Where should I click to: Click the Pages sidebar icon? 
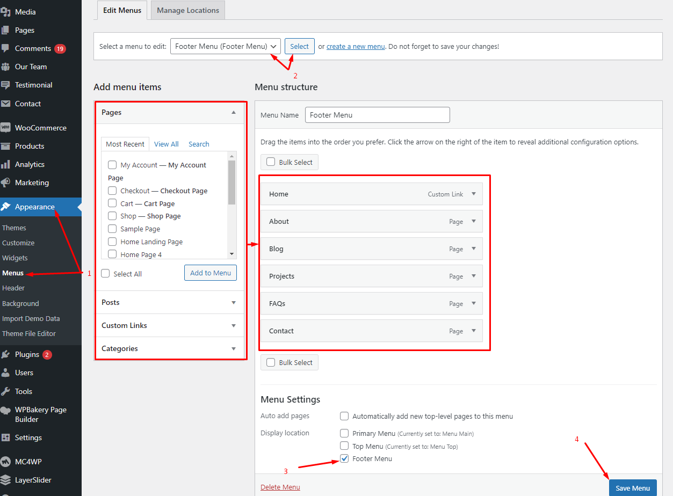point(5,30)
